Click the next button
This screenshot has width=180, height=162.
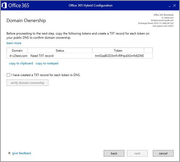[x=137, y=153]
